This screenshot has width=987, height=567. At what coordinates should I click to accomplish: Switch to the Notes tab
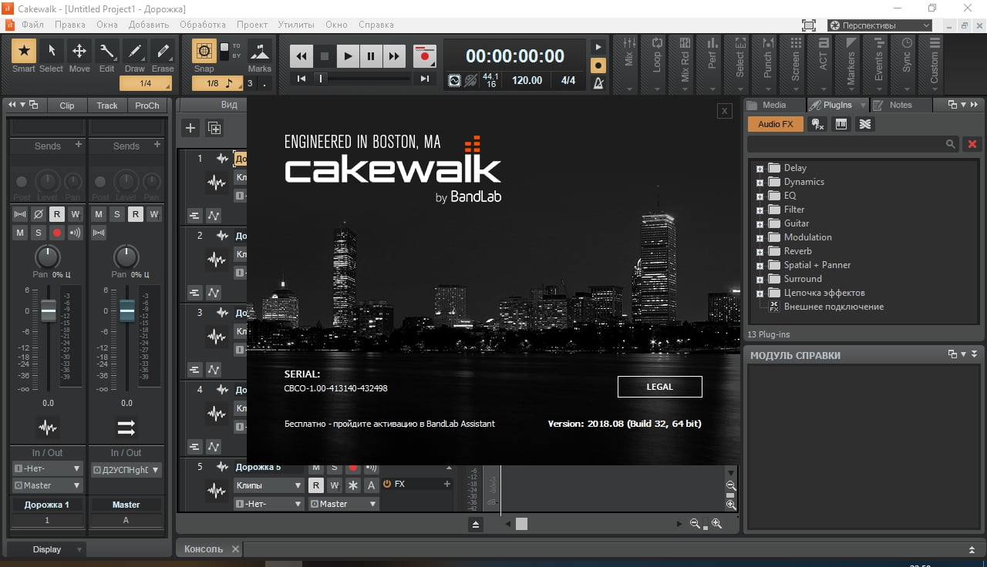pos(901,105)
